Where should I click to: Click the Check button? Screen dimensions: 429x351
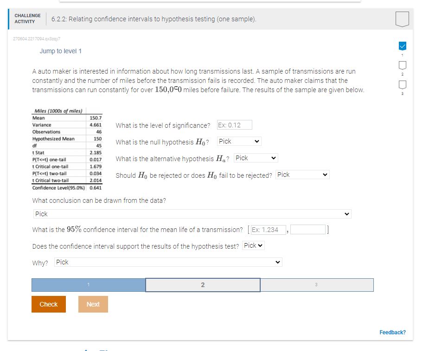(x=48, y=304)
